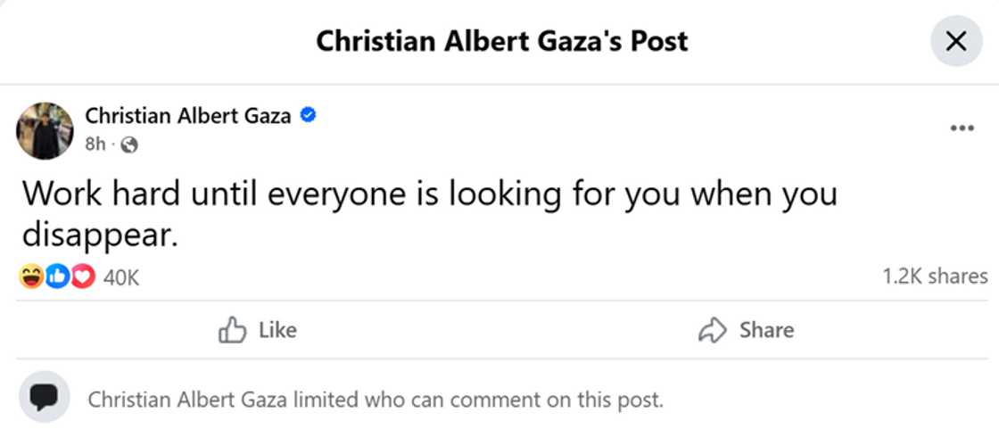Click the red heart Love reaction icon

click(x=82, y=277)
